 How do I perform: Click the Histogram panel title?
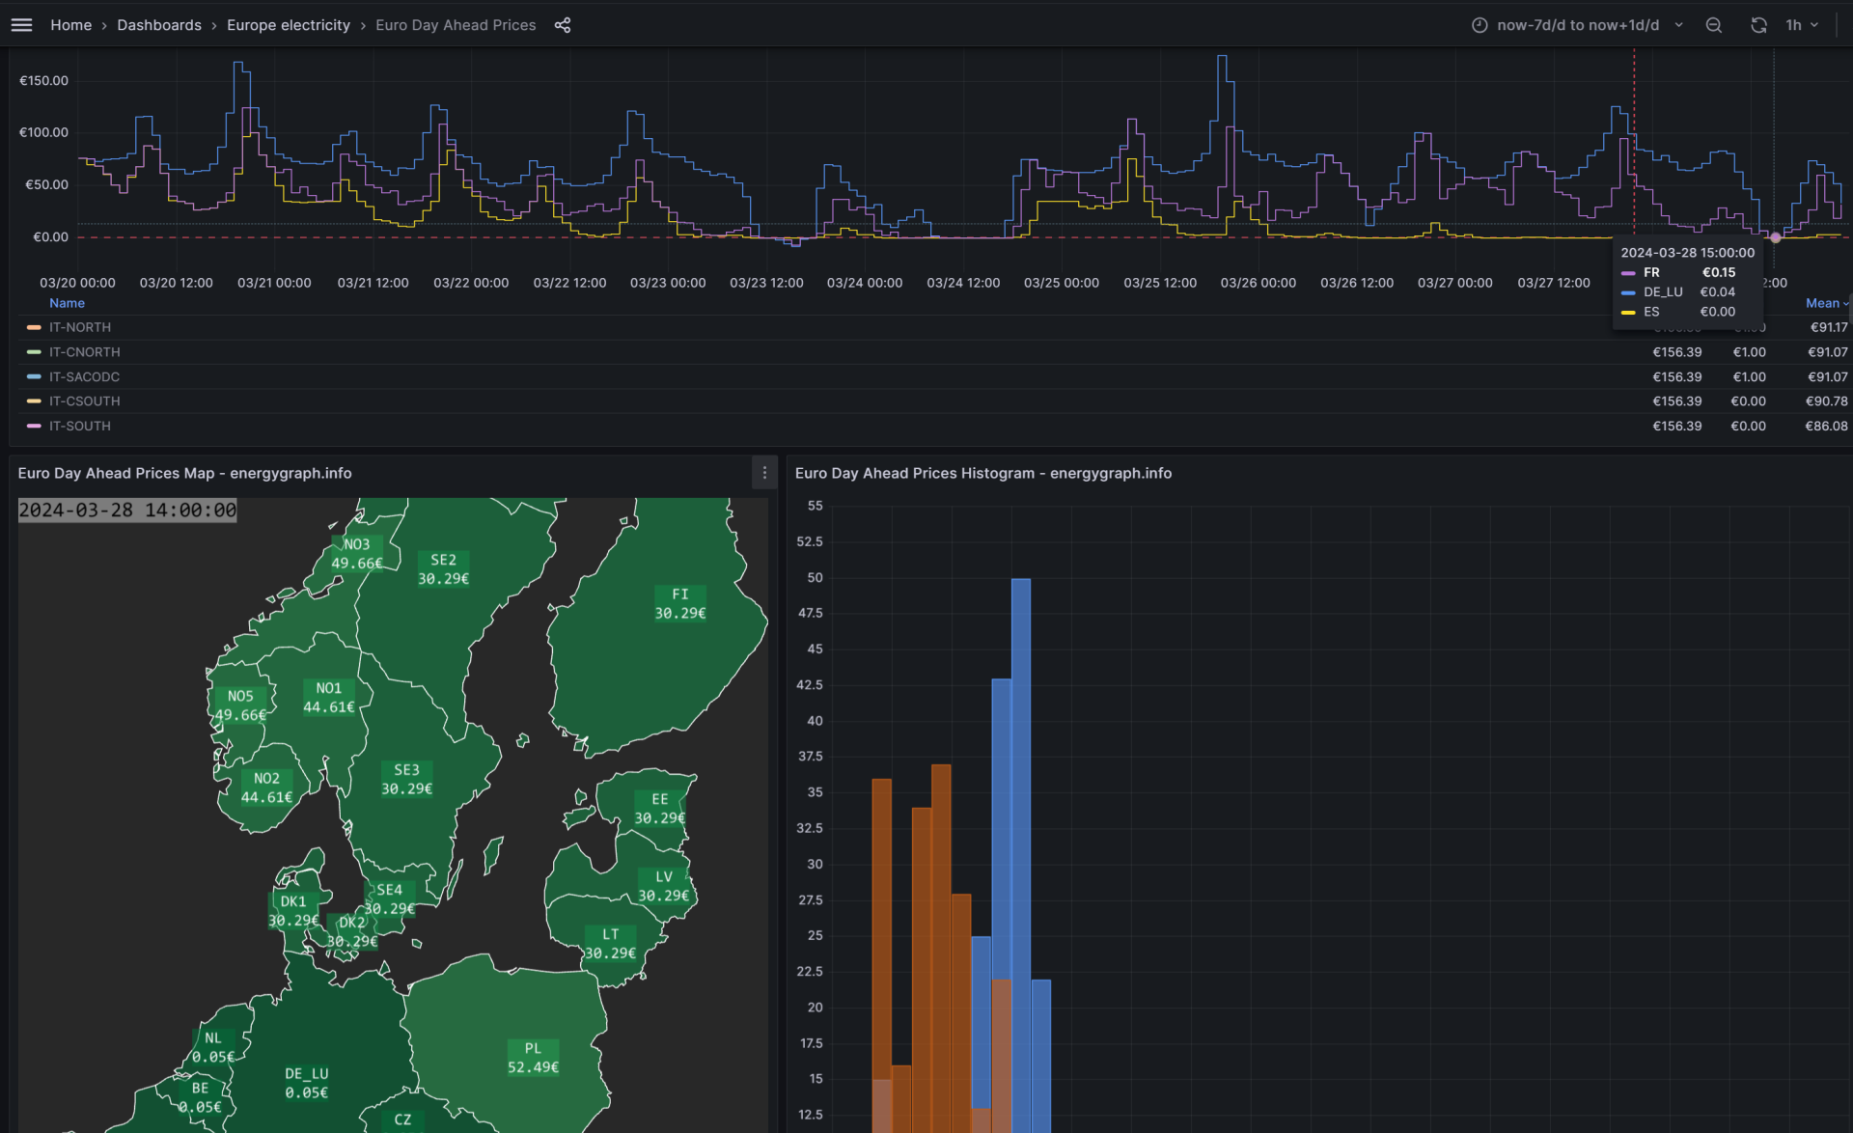[x=982, y=473]
